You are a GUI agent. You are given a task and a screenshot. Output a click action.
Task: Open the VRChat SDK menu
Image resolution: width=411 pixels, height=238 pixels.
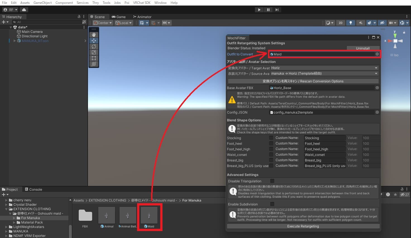[x=142, y=3]
